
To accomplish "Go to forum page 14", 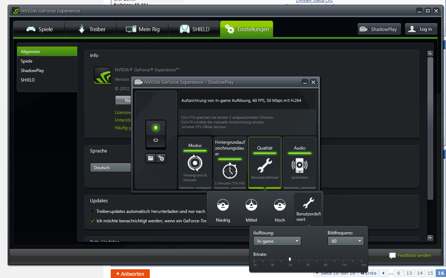I will pyautogui.click(x=420, y=273).
